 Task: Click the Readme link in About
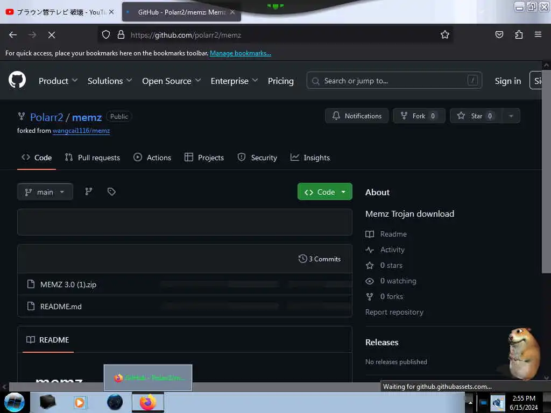coord(393,234)
